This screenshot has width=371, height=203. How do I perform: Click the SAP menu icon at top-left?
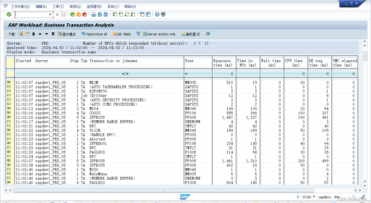[x=6, y=6]
